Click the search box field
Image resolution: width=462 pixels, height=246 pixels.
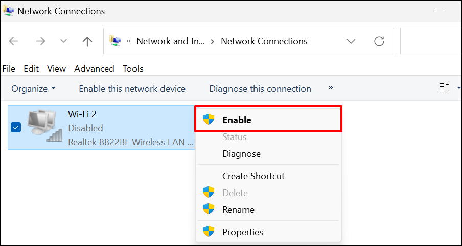[431, 41]
